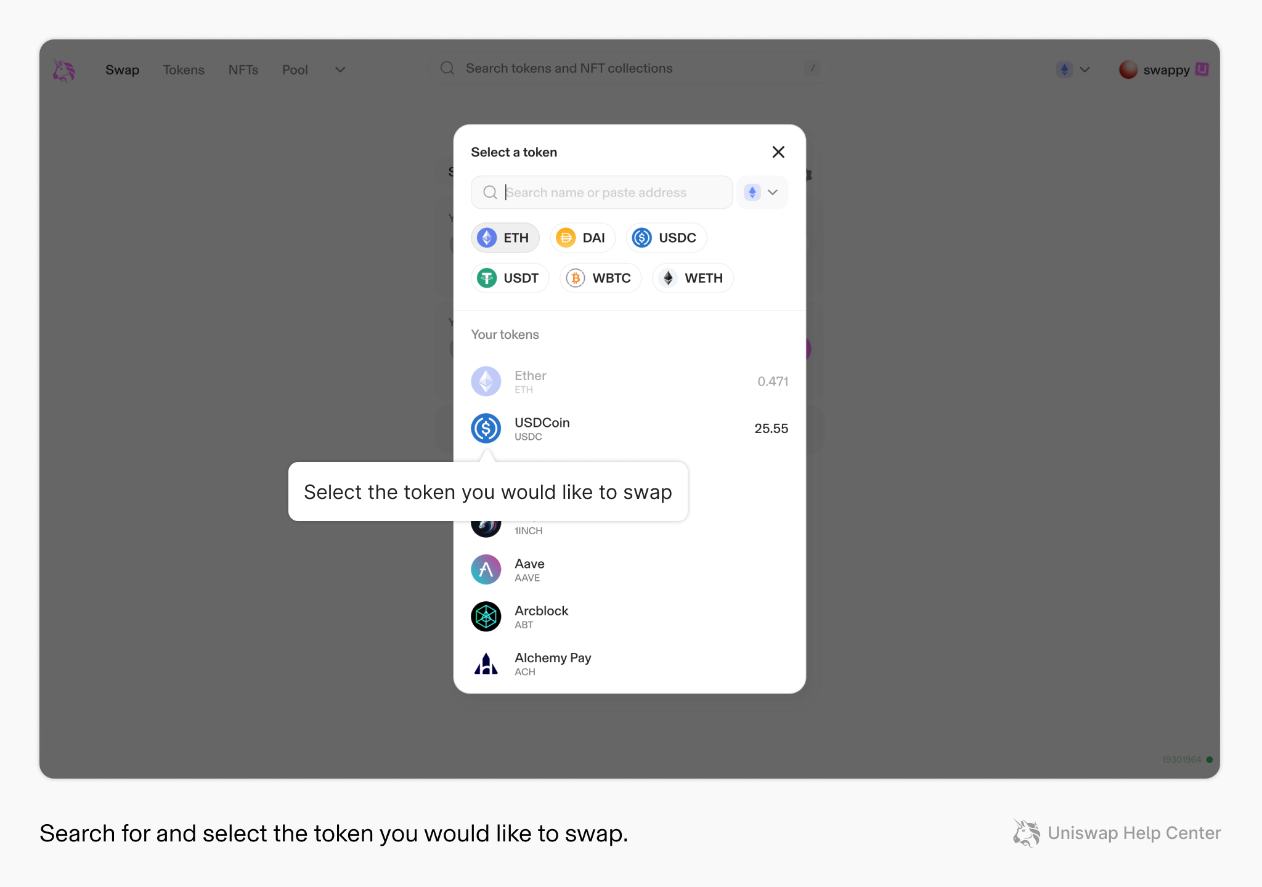Choose the USDCoin row name

[x=542, y=423]
